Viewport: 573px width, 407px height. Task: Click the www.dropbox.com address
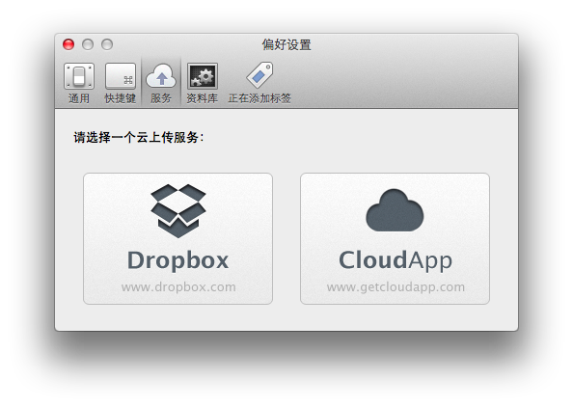pos(178,287)
